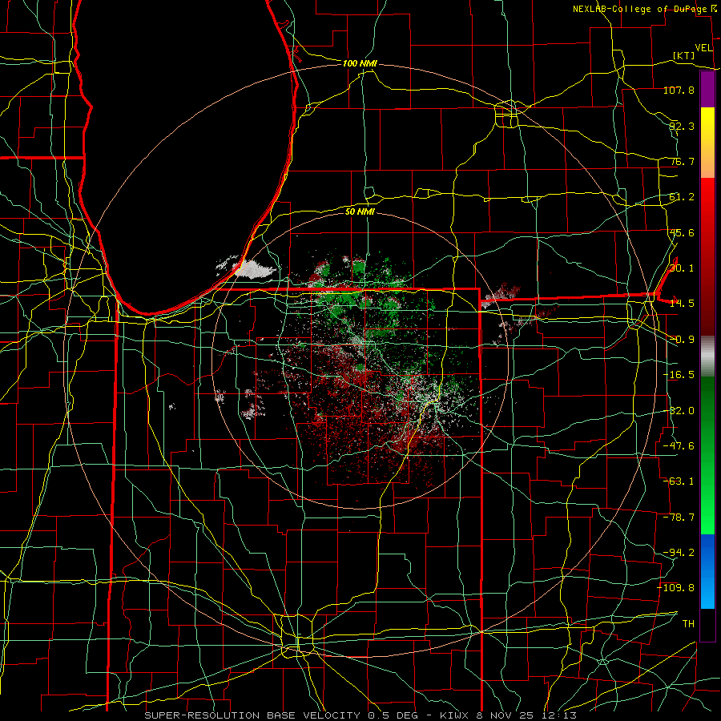Click the NEXLAB-College of DuPage credit text
The image size is (721, 721).
point(639,9)
